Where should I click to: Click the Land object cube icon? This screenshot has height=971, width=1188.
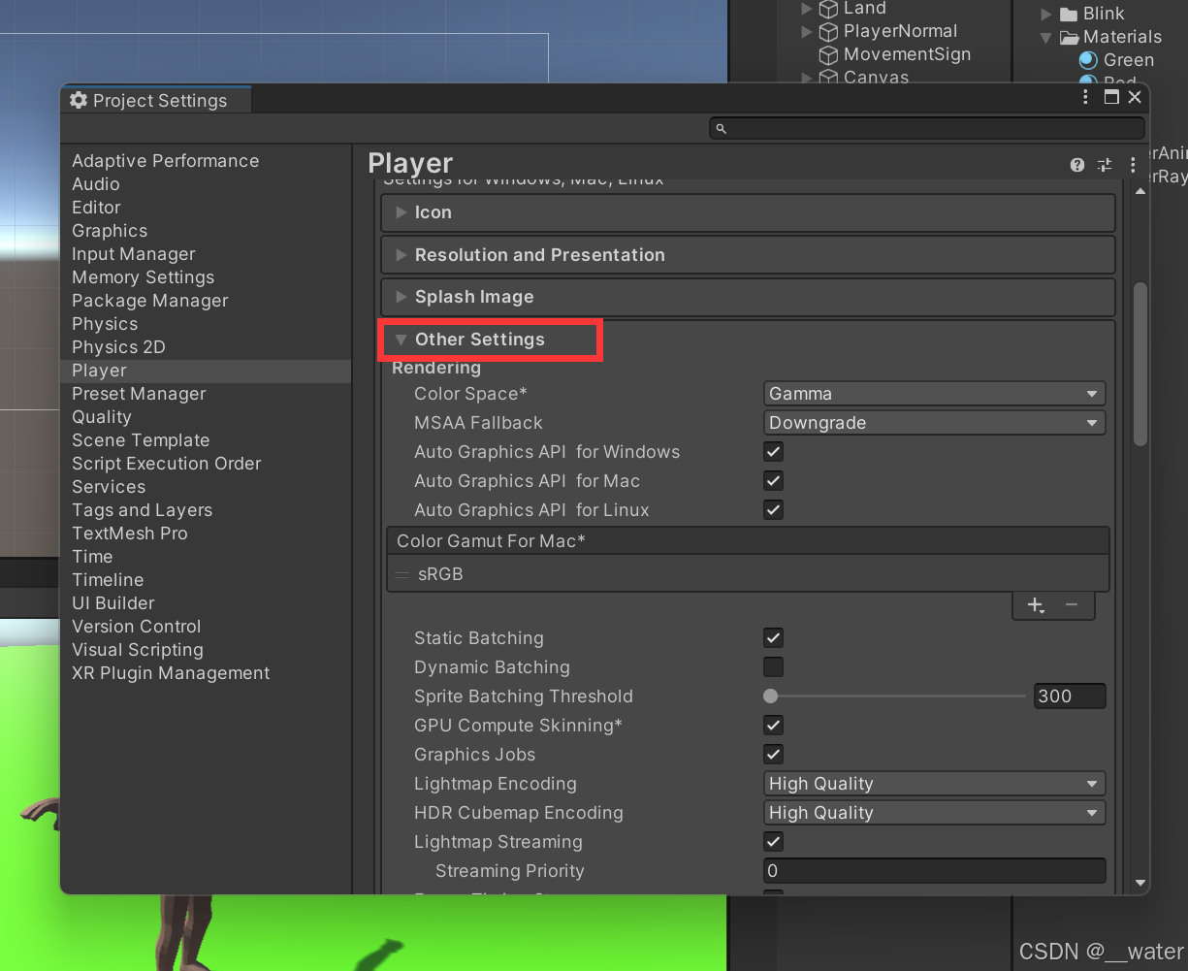tap(828, 9)
